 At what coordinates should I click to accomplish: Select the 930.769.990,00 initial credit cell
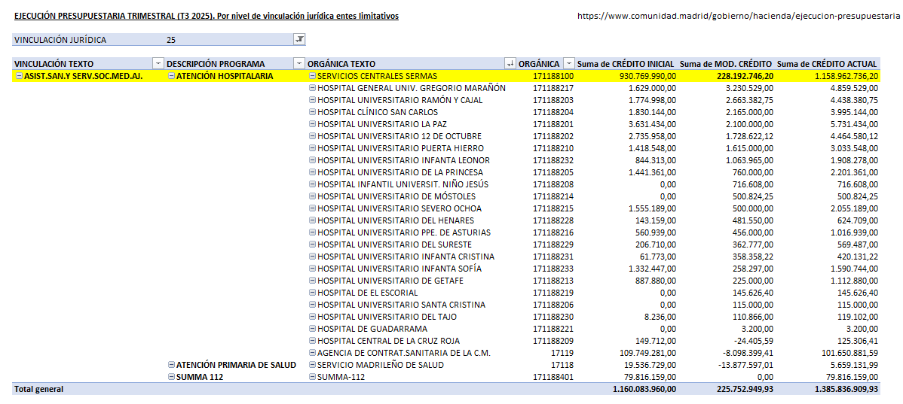click(647, 76)
